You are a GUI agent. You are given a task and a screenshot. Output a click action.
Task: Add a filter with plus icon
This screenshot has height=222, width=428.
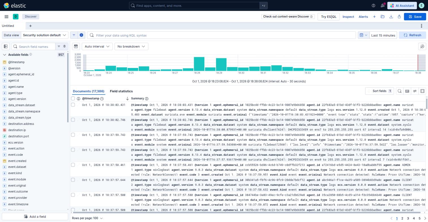coord(81,35)
